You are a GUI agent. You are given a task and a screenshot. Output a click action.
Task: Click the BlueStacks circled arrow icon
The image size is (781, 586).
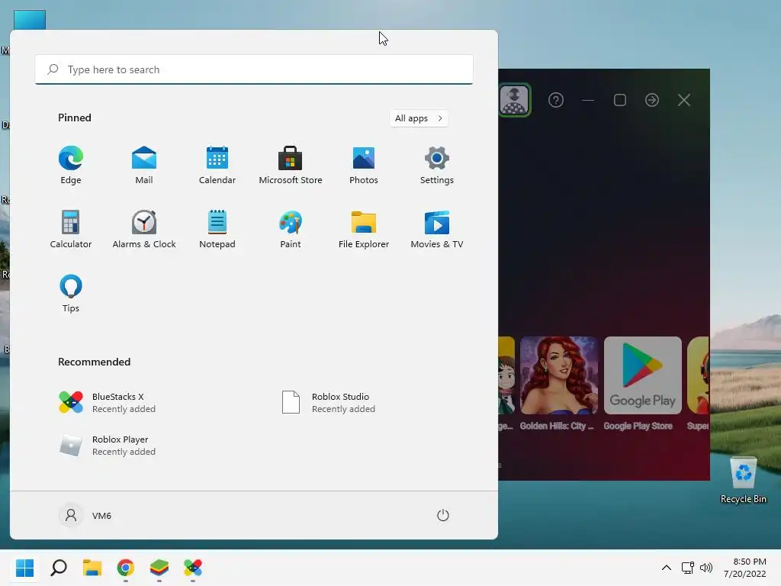[652, 100]
